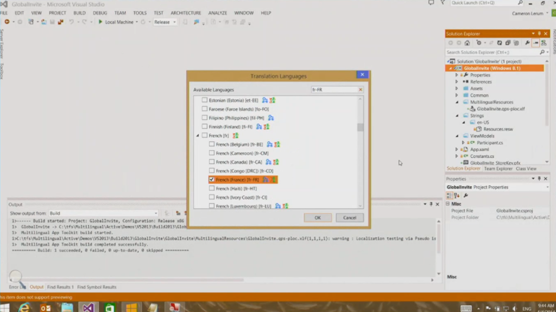Click the Property Pages wrench in Properties panel
The width and height of the screenshot is (556, 312).
click(466, 195)
